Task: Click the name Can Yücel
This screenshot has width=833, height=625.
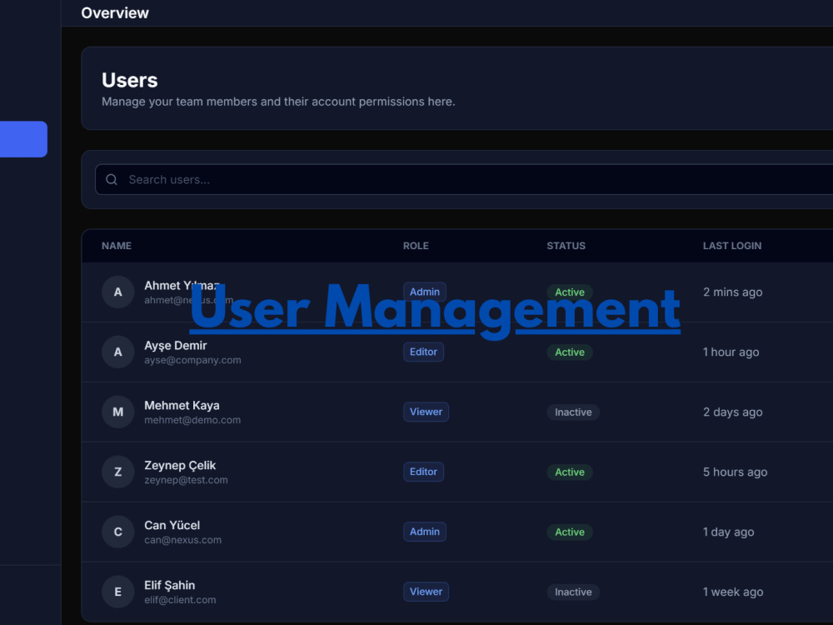Action: 172,526
